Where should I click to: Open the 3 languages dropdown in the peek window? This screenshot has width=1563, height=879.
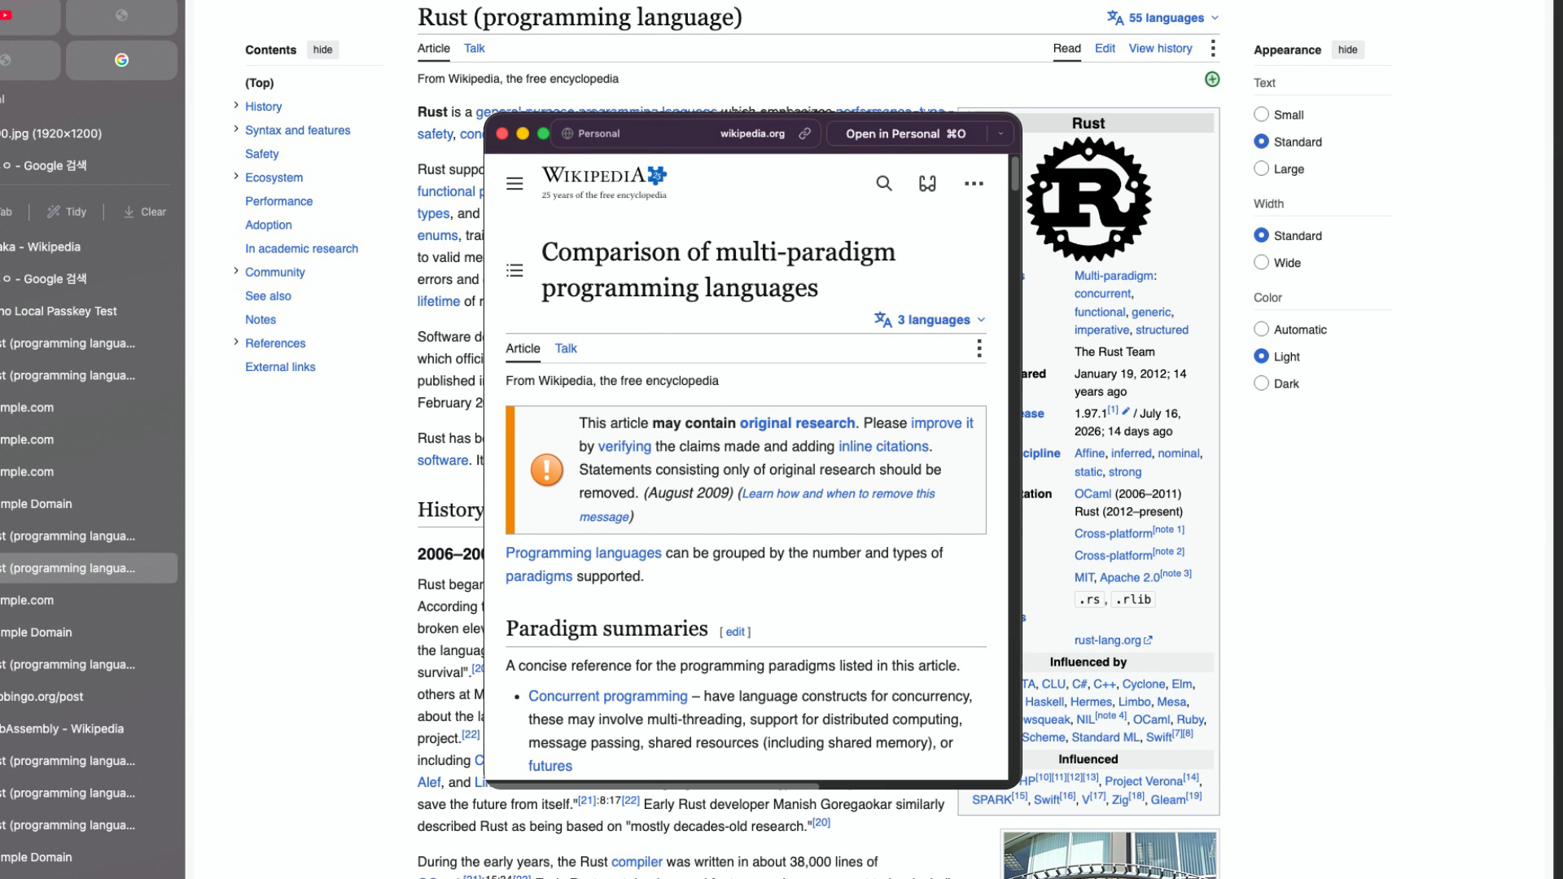(930, 320)
